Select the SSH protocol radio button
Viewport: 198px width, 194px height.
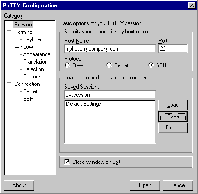point(151,65)
